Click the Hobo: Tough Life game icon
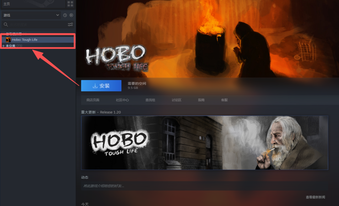The width and height of the screenshot is (339, 206). (x=8, y=40)
